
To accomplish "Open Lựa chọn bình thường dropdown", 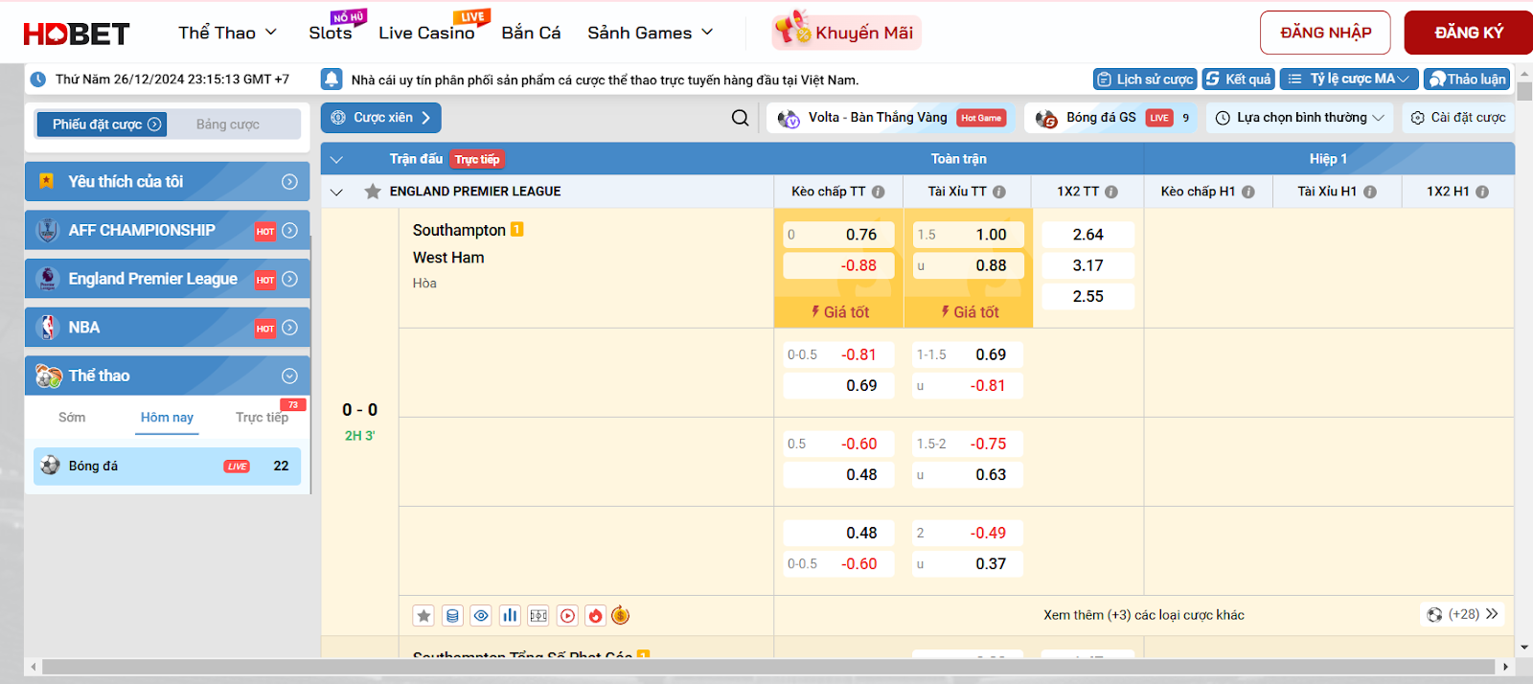I will click(x=1300, y=118).
